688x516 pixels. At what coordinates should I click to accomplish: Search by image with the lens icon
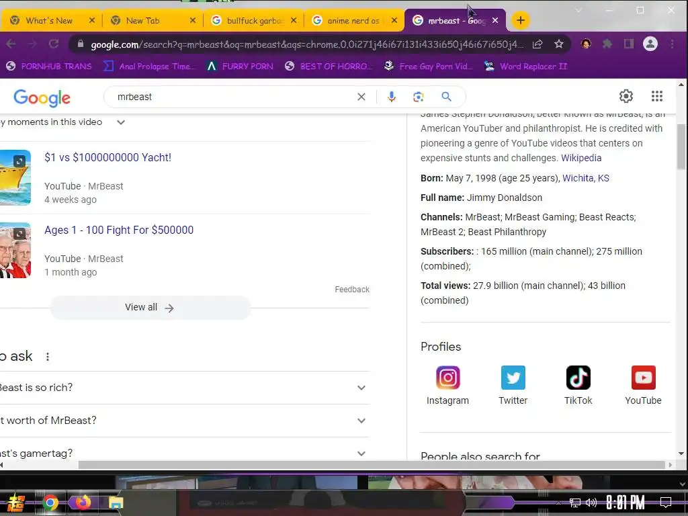418,97
